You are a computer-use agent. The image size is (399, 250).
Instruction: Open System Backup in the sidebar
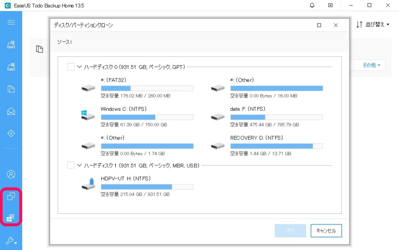[11, 67]
